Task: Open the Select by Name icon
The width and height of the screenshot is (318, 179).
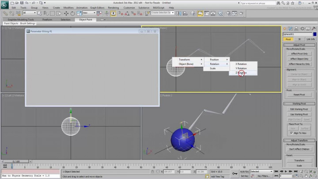Action: [x=46, y=13]
